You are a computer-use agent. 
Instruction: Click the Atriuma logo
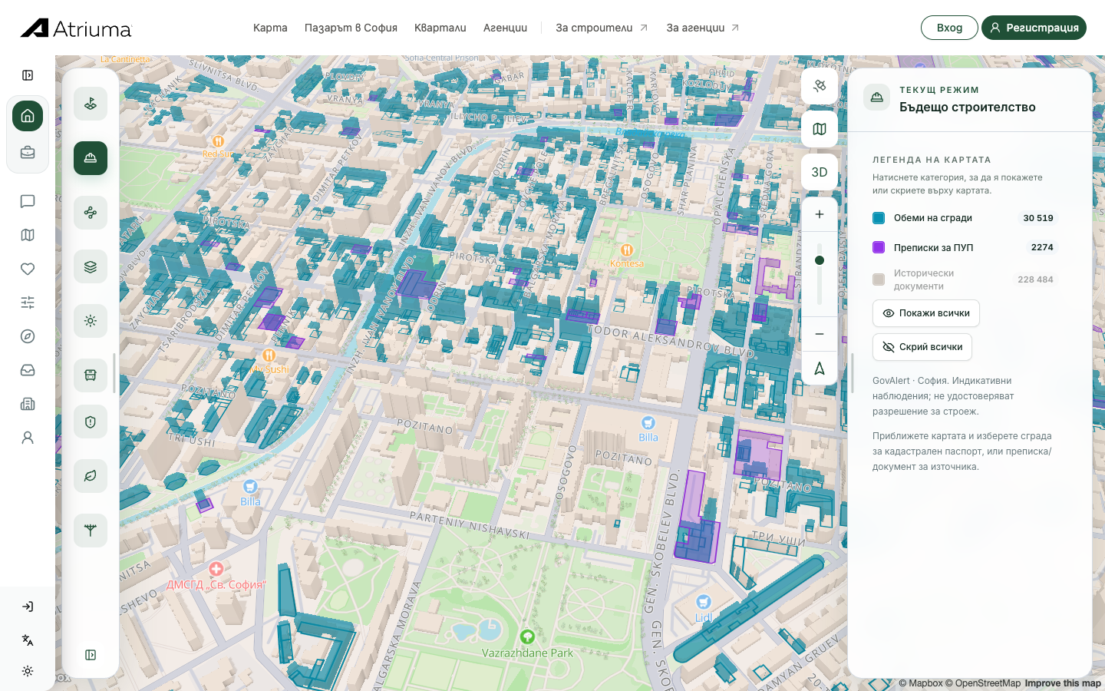(76, 28)
